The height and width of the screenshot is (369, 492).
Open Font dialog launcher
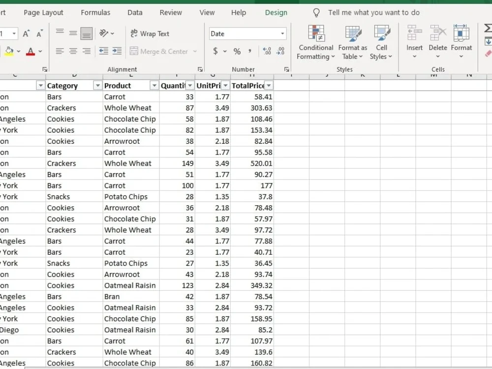(45, 69)
